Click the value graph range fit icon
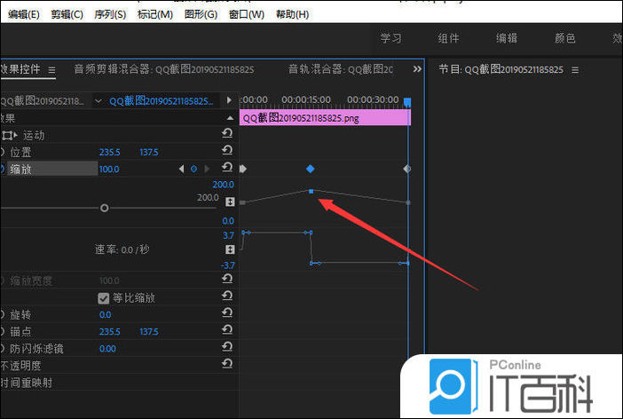623x419 pixels. 230,202
